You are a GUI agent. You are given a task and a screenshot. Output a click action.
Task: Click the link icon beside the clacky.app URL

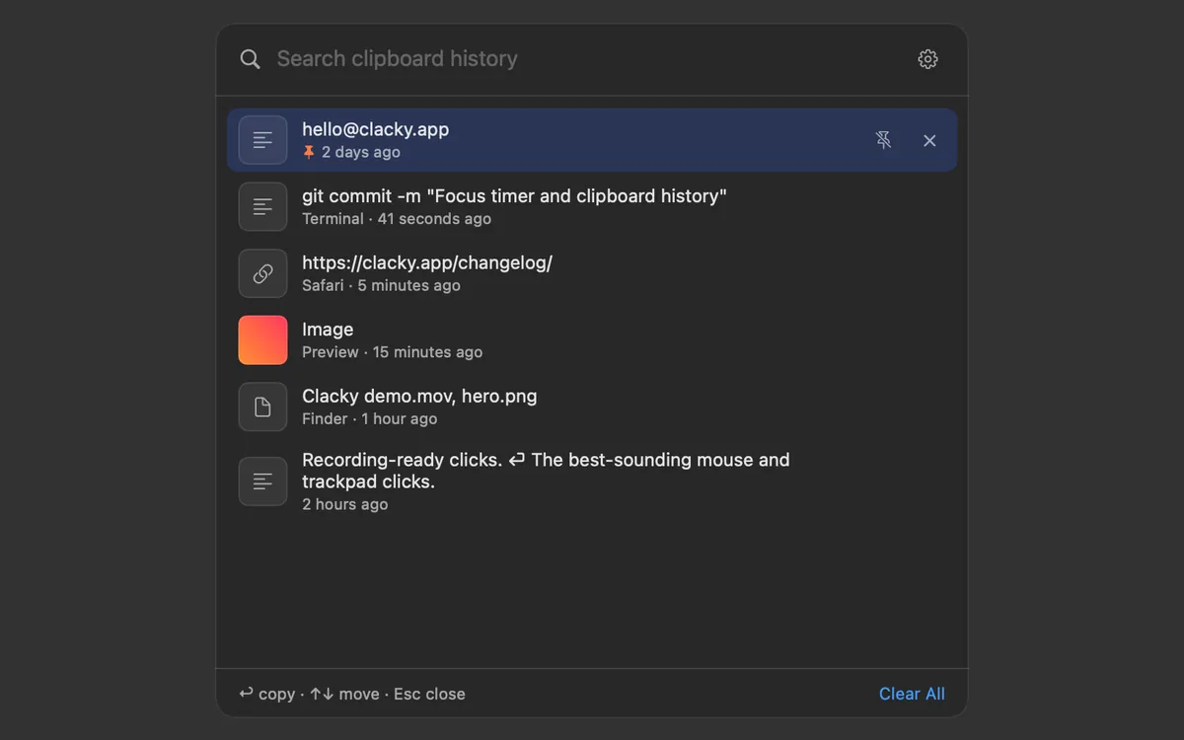262,273
